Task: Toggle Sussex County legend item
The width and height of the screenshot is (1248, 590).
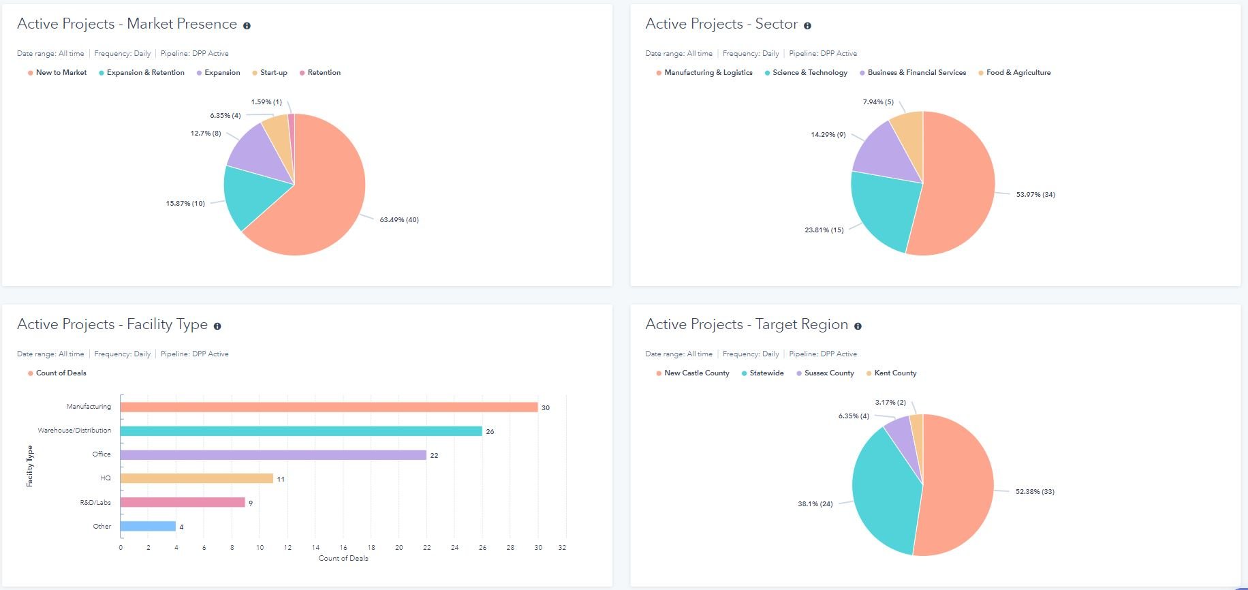Action: coord(825,373)
